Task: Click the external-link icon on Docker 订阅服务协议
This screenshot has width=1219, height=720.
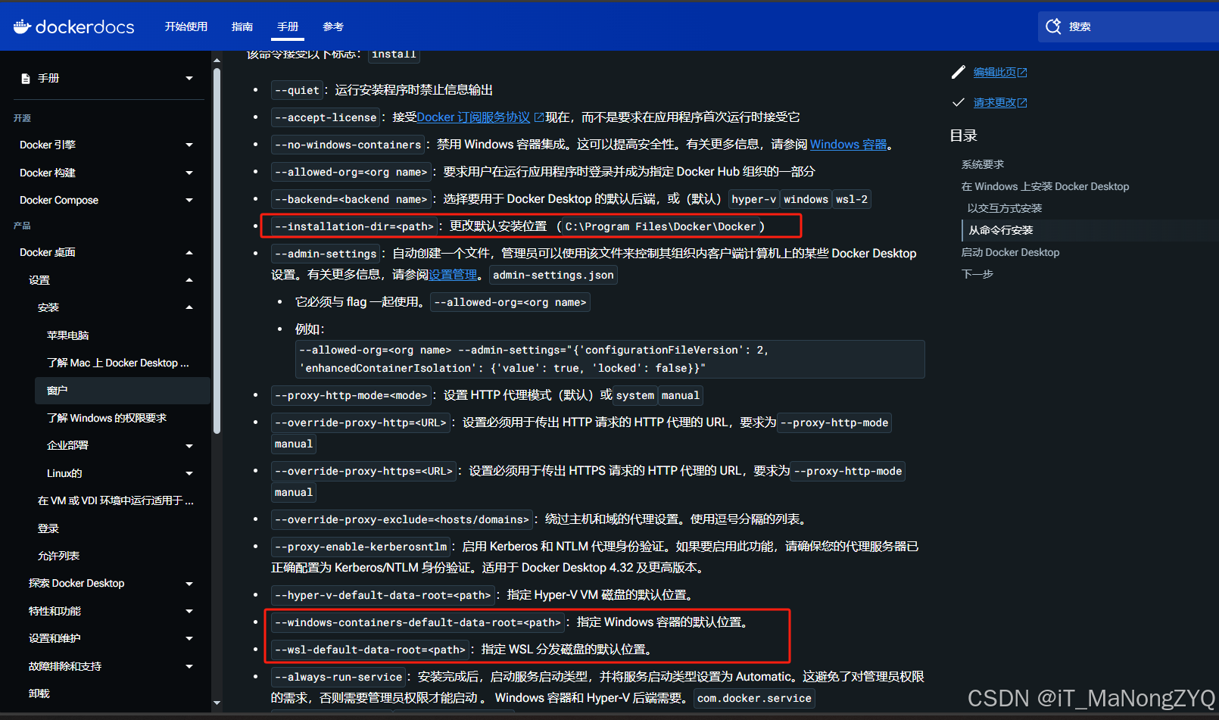Action: pos(539,116)
